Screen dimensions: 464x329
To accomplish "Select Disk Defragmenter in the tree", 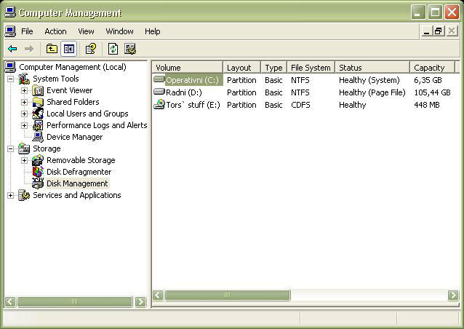I will coord(79,172).
